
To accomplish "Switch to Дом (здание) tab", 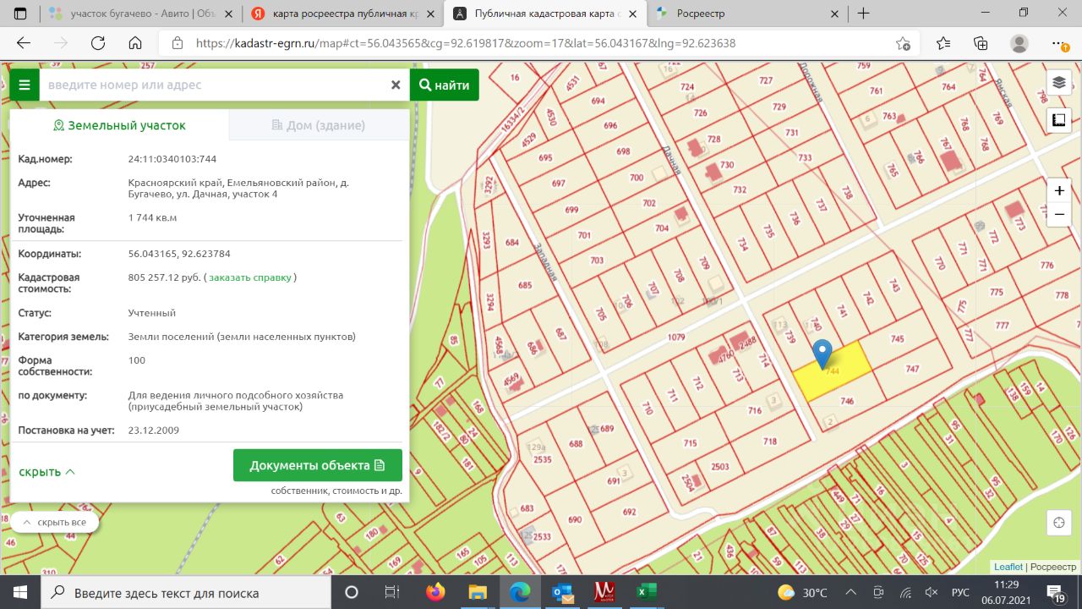I will (x=319, y=125).
